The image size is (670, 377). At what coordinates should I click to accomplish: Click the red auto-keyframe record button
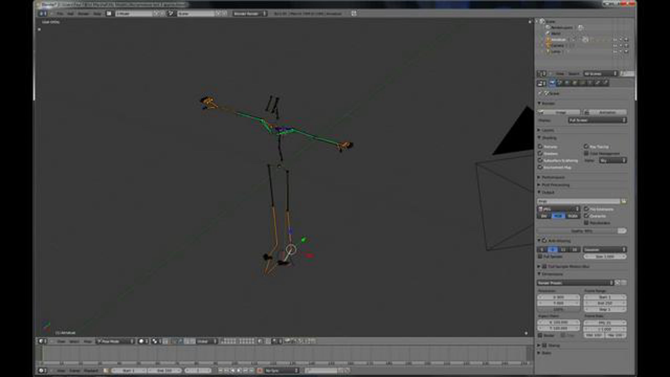coord(259,371)
